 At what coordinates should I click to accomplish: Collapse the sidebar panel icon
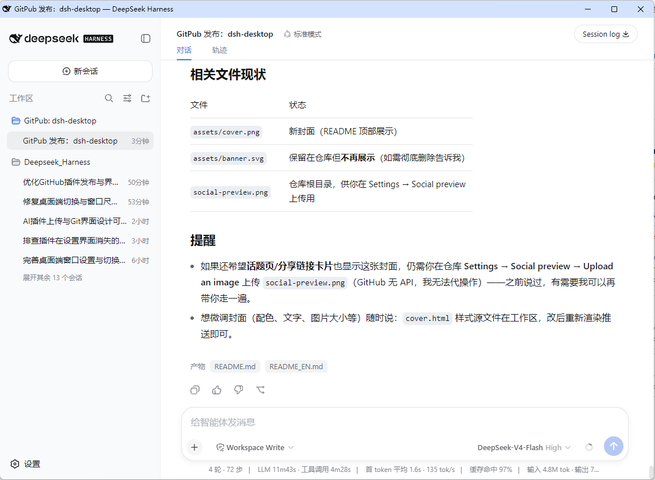coord(145,38)
